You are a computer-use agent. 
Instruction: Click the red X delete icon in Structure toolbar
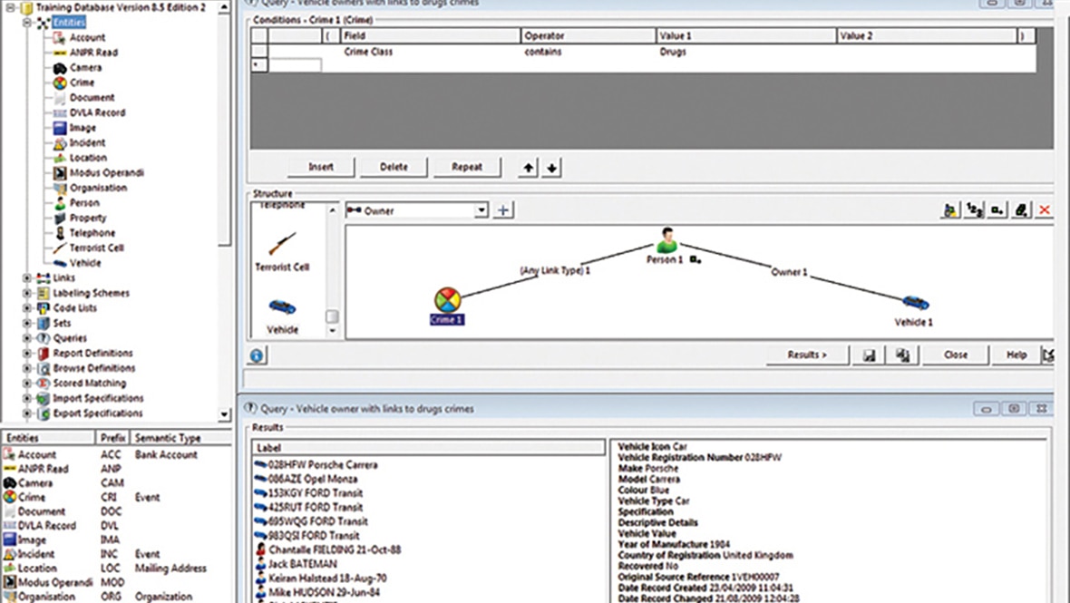tap(1045, 210)
